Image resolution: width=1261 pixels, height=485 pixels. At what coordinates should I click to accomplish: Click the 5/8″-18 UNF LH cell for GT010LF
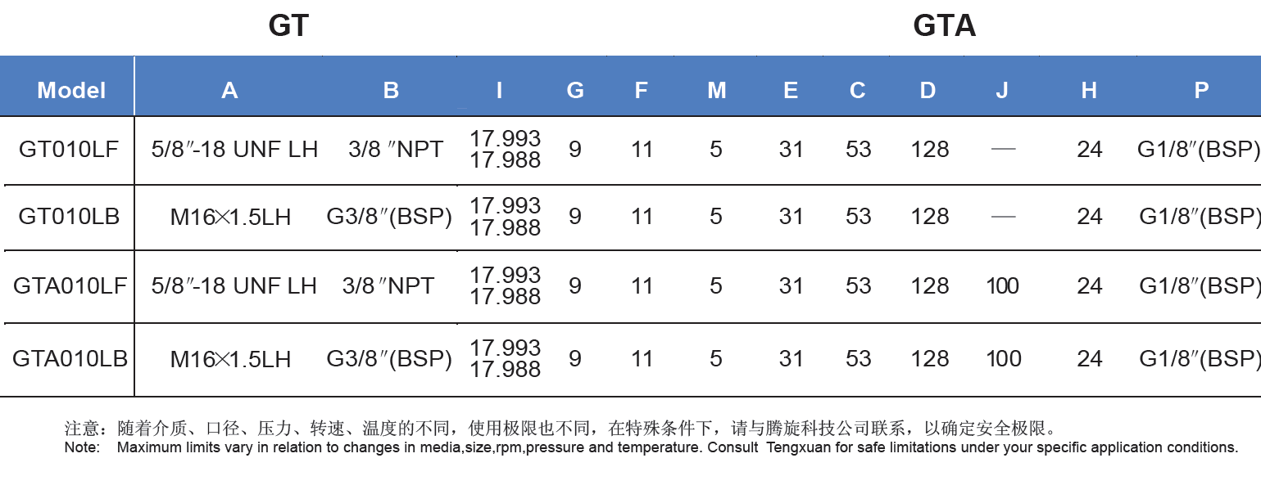[x=234, y=150]
